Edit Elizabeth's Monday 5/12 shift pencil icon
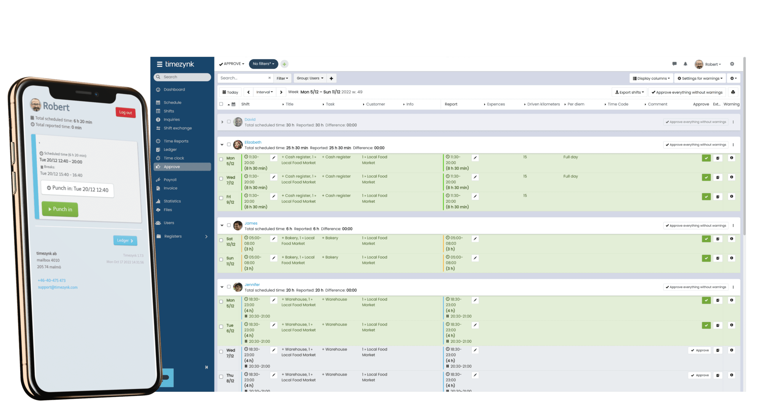Image resolution: width=758 pixels, height=413 pixels. coord(274,158)
